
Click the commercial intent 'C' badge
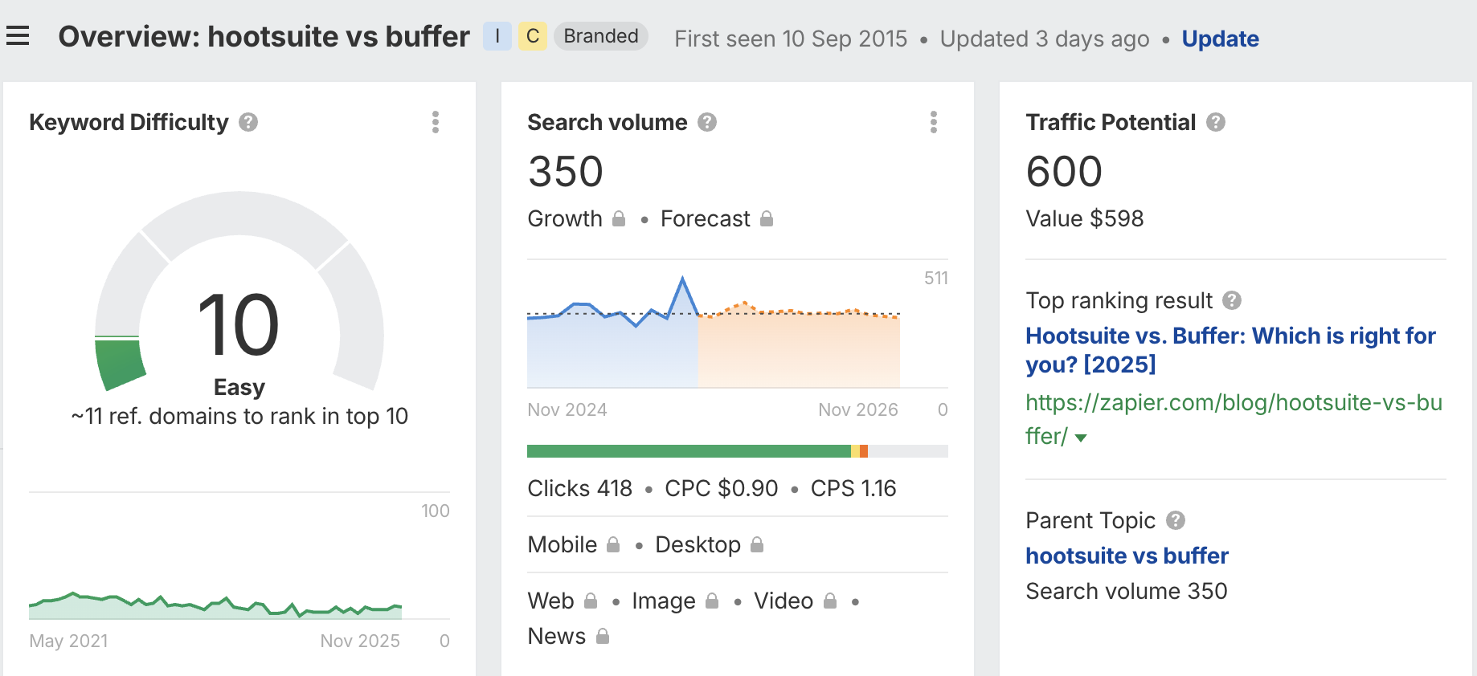pyautogui.click(x=532, y=36)
